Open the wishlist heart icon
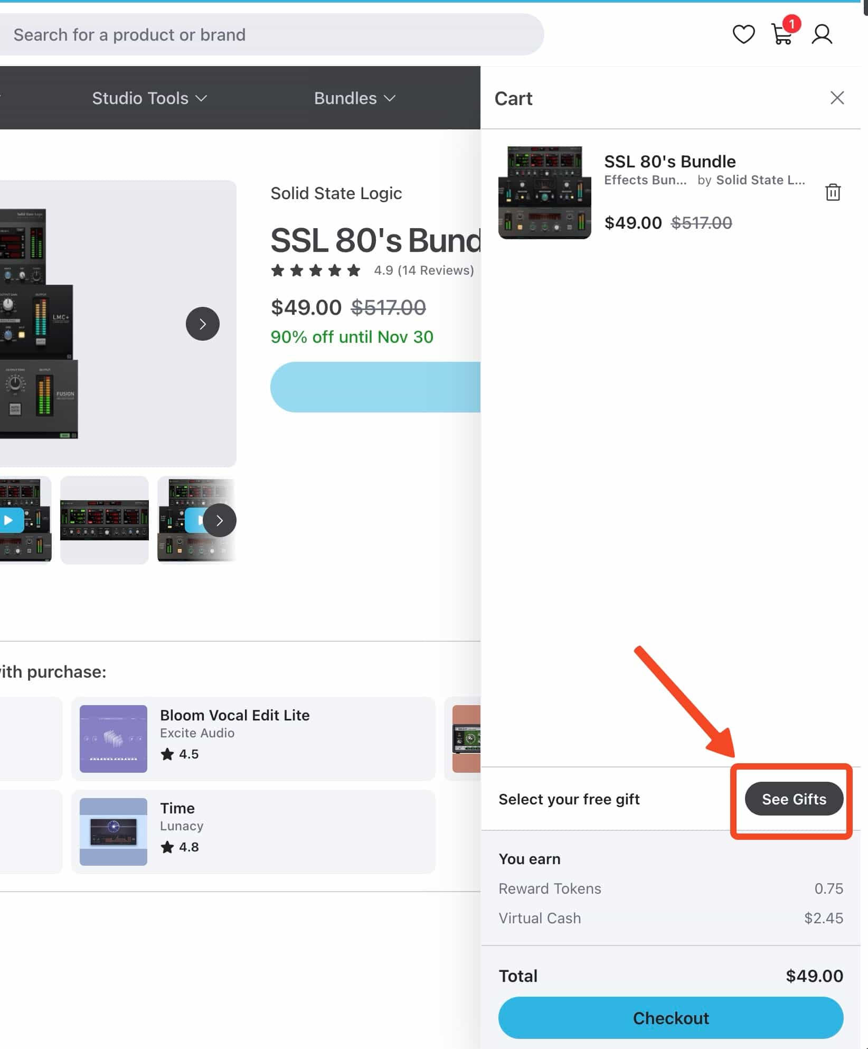868x1049 pixels. pos(743,35)
